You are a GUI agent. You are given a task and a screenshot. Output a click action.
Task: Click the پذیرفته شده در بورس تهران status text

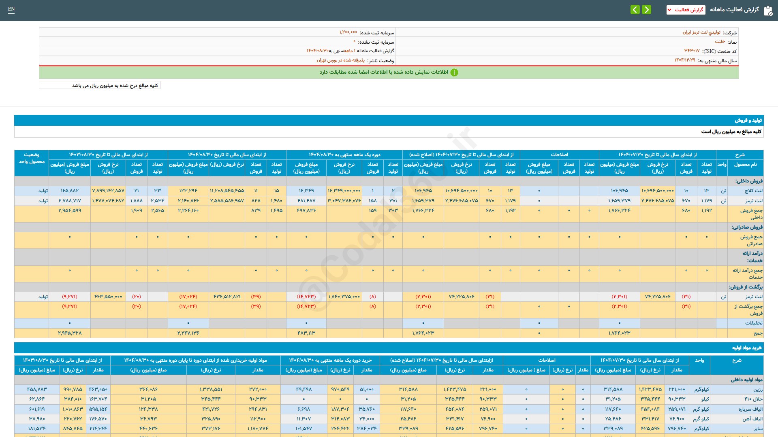(x=340, y=60)
